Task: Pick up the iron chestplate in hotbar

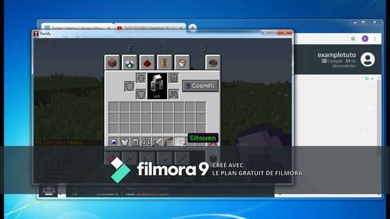Action: coord(124,142)
